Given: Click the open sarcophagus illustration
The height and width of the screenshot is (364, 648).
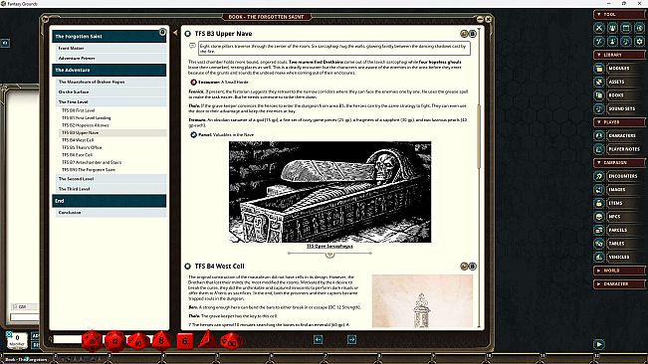Looking at the screenshot, I should point(329,192).
